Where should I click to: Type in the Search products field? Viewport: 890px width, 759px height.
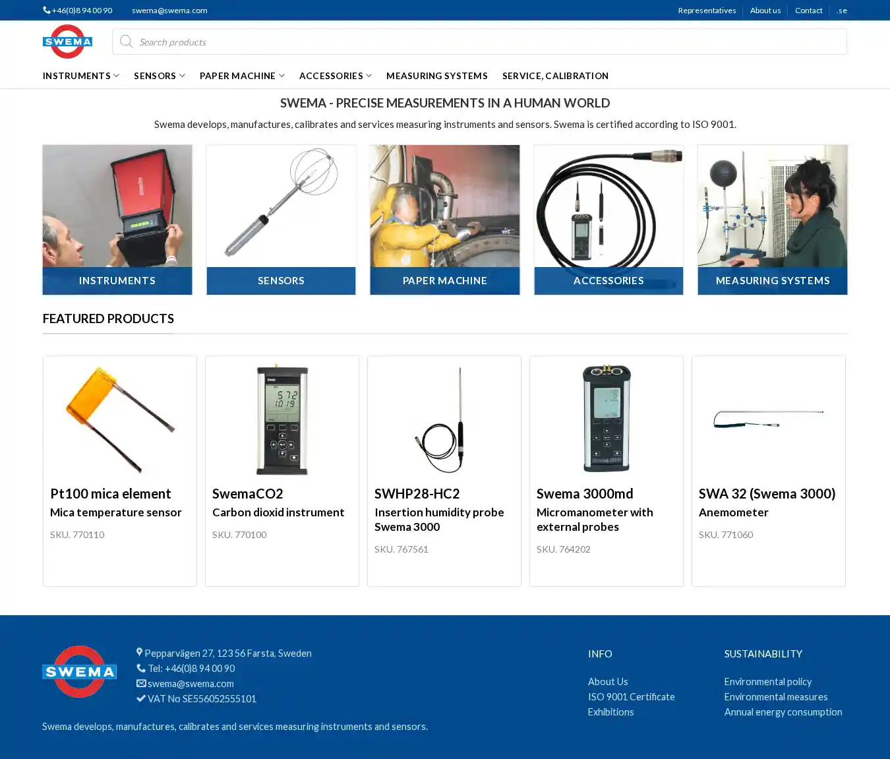click(x=488, y=42)
